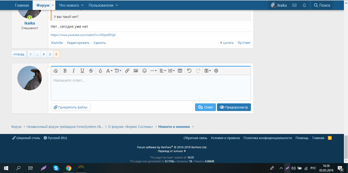Insert a link using the chain icon

[x=127, y=71]
